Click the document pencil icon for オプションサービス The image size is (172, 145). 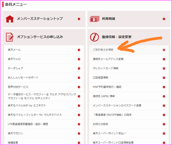[x=10, y=37]
